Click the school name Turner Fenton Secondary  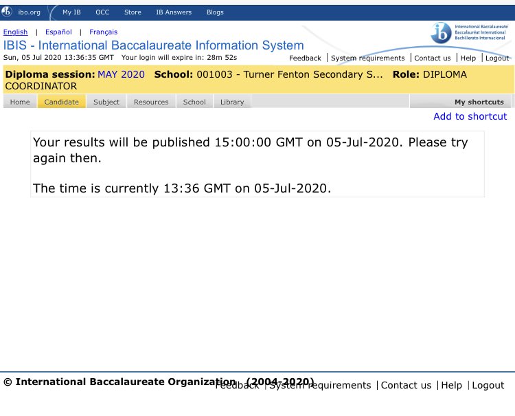[x=290, y=74]
